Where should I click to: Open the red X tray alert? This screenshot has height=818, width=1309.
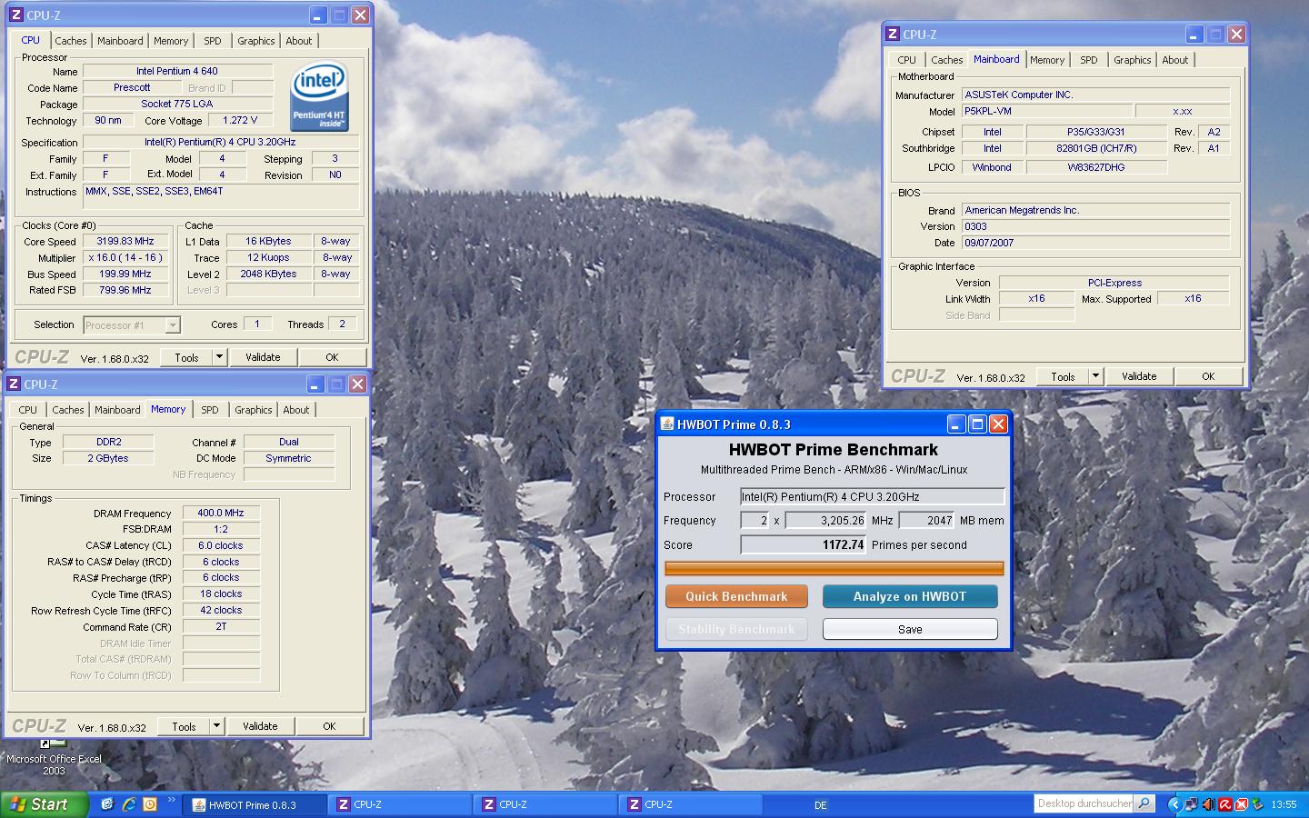pyautogui.click(x=1241, y=804)
